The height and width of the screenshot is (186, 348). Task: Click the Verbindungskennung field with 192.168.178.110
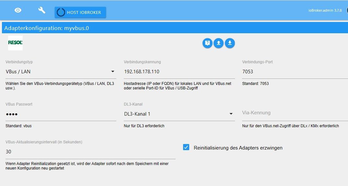(179, 72)
